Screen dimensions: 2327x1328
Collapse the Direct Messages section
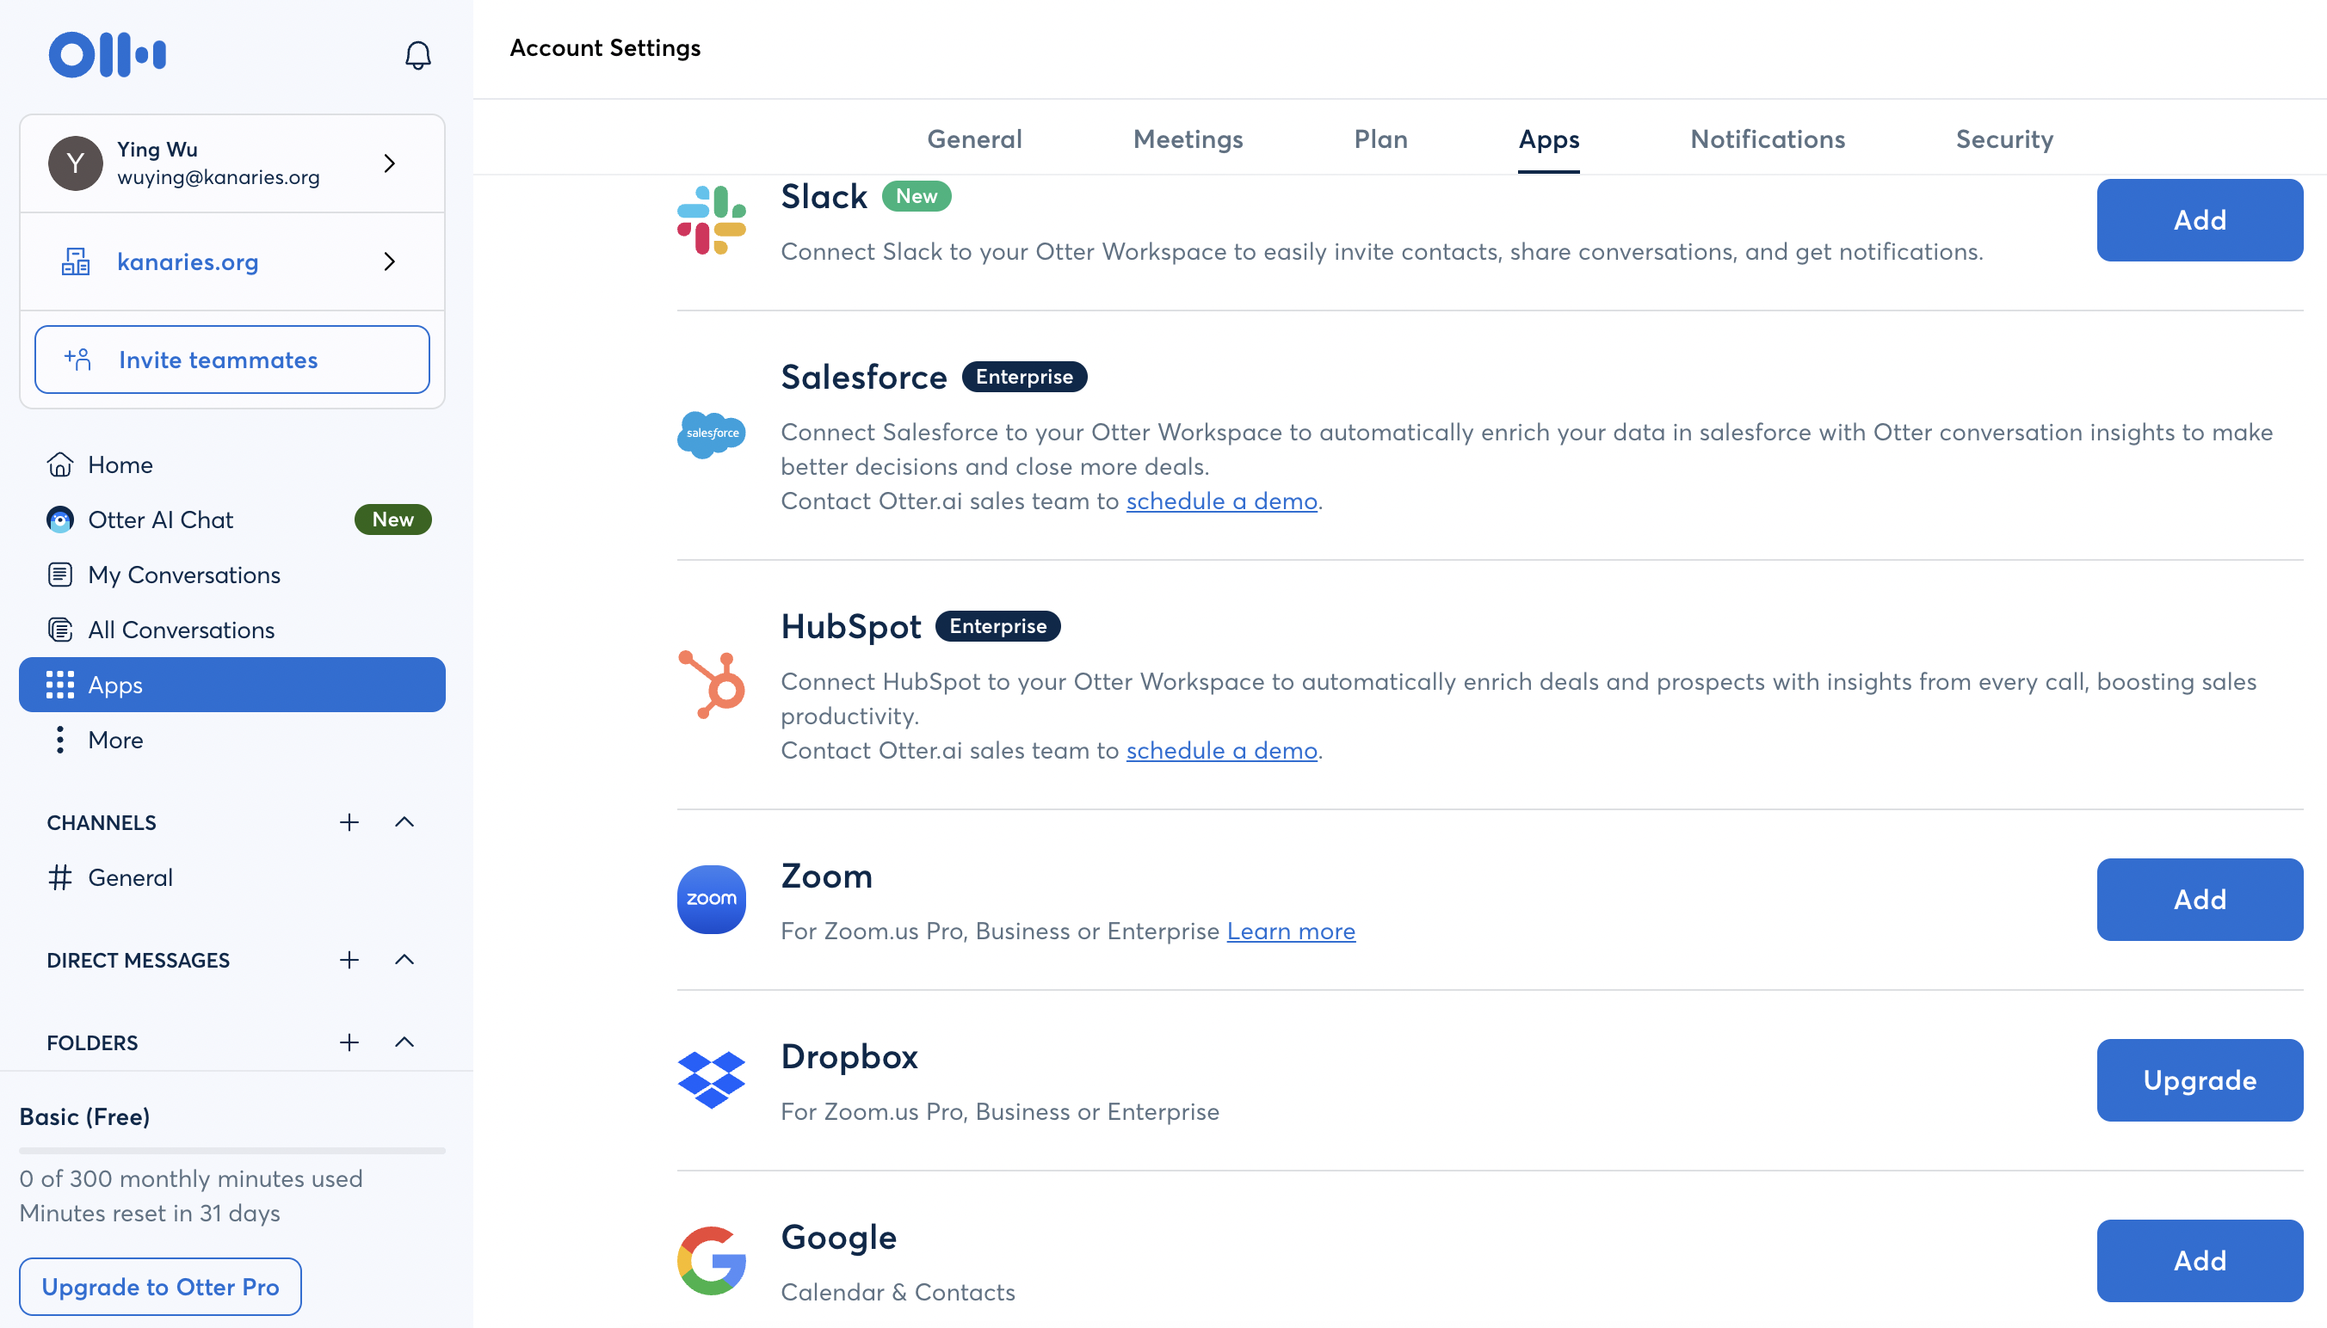tap(404, 960)
